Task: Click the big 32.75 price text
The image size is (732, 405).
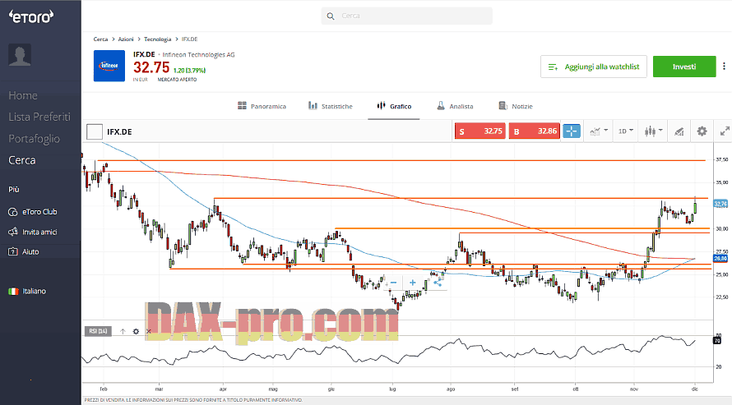Action: click(x=151, y=67)
